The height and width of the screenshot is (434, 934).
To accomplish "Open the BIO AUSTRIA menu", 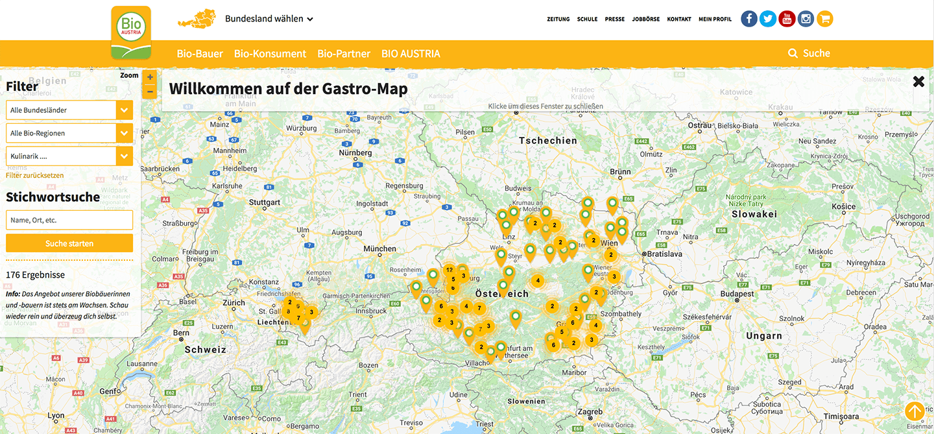I will pos(411,54).
